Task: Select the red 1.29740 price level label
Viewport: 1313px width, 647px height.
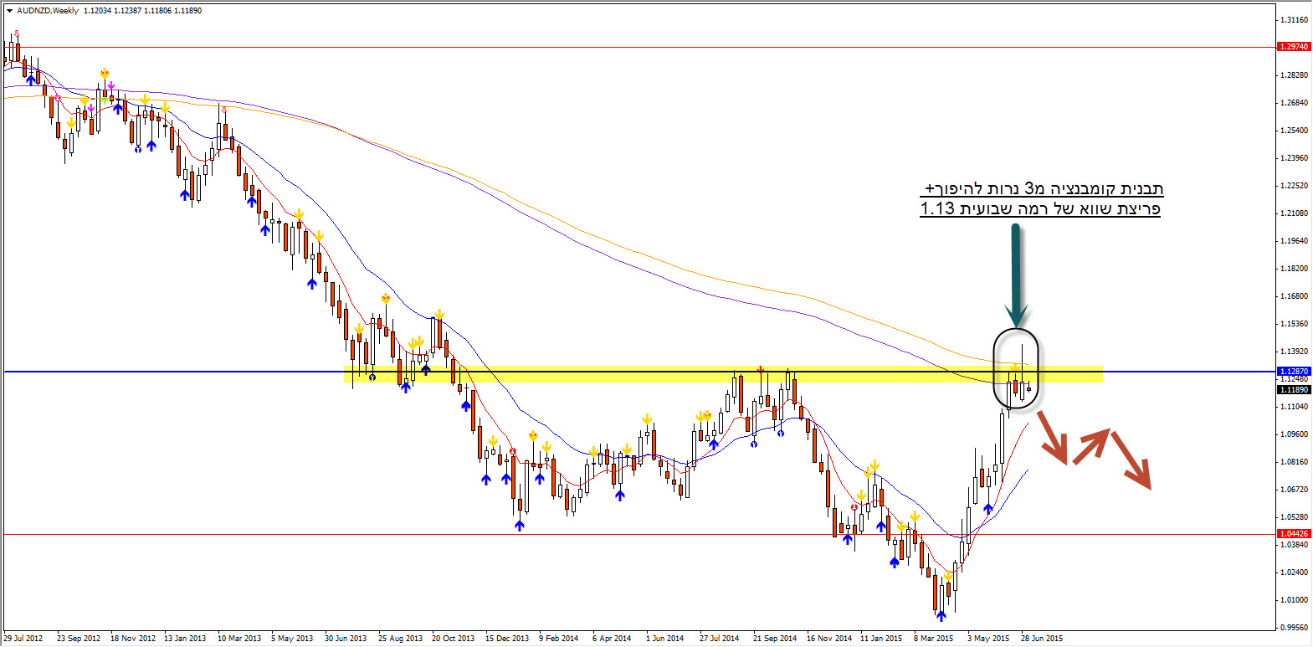Action: 1294,47
